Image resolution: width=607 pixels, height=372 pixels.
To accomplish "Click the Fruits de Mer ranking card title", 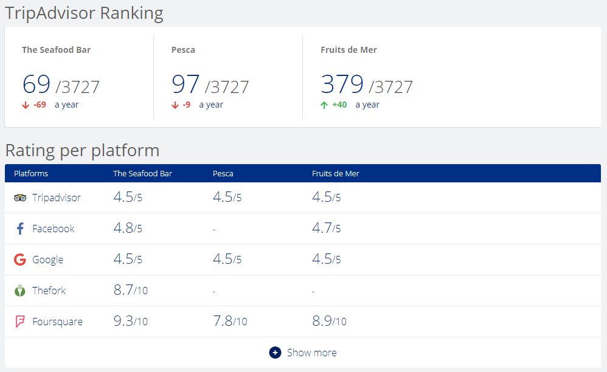I will [x=349, y=50].
